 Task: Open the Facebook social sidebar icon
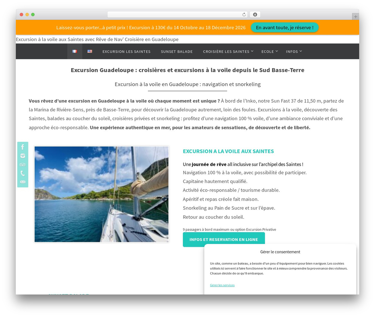click(23, 147)
